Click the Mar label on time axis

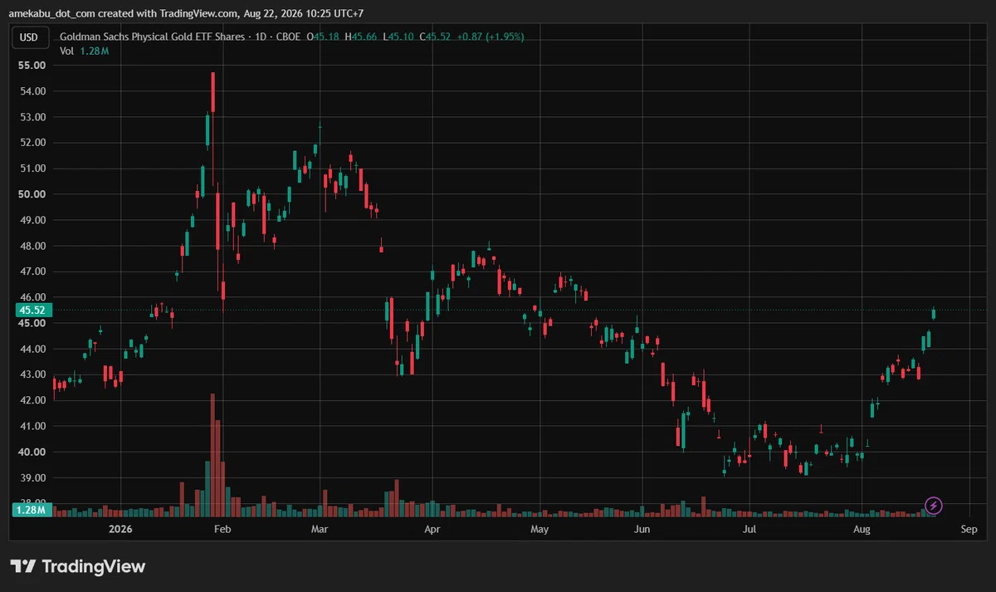[x=319, y=529]
